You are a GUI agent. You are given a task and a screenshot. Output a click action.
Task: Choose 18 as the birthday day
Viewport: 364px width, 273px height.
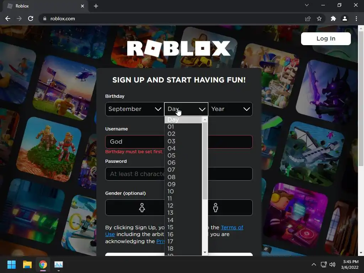click(x=183, y=249)
